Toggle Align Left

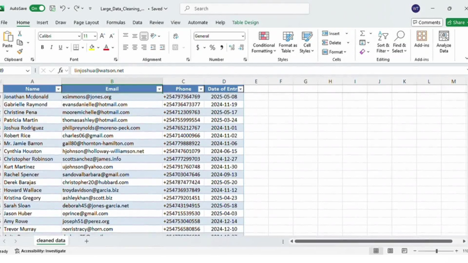[x=125, y=47]
